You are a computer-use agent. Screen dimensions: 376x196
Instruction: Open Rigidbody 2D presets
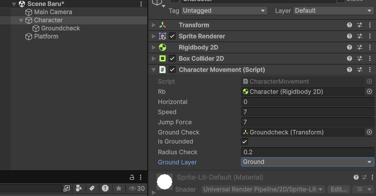[360, 47]
